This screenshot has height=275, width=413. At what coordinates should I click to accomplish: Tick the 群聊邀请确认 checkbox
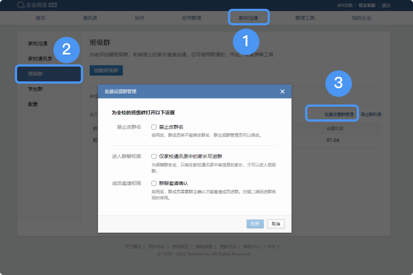click(154, 183)
